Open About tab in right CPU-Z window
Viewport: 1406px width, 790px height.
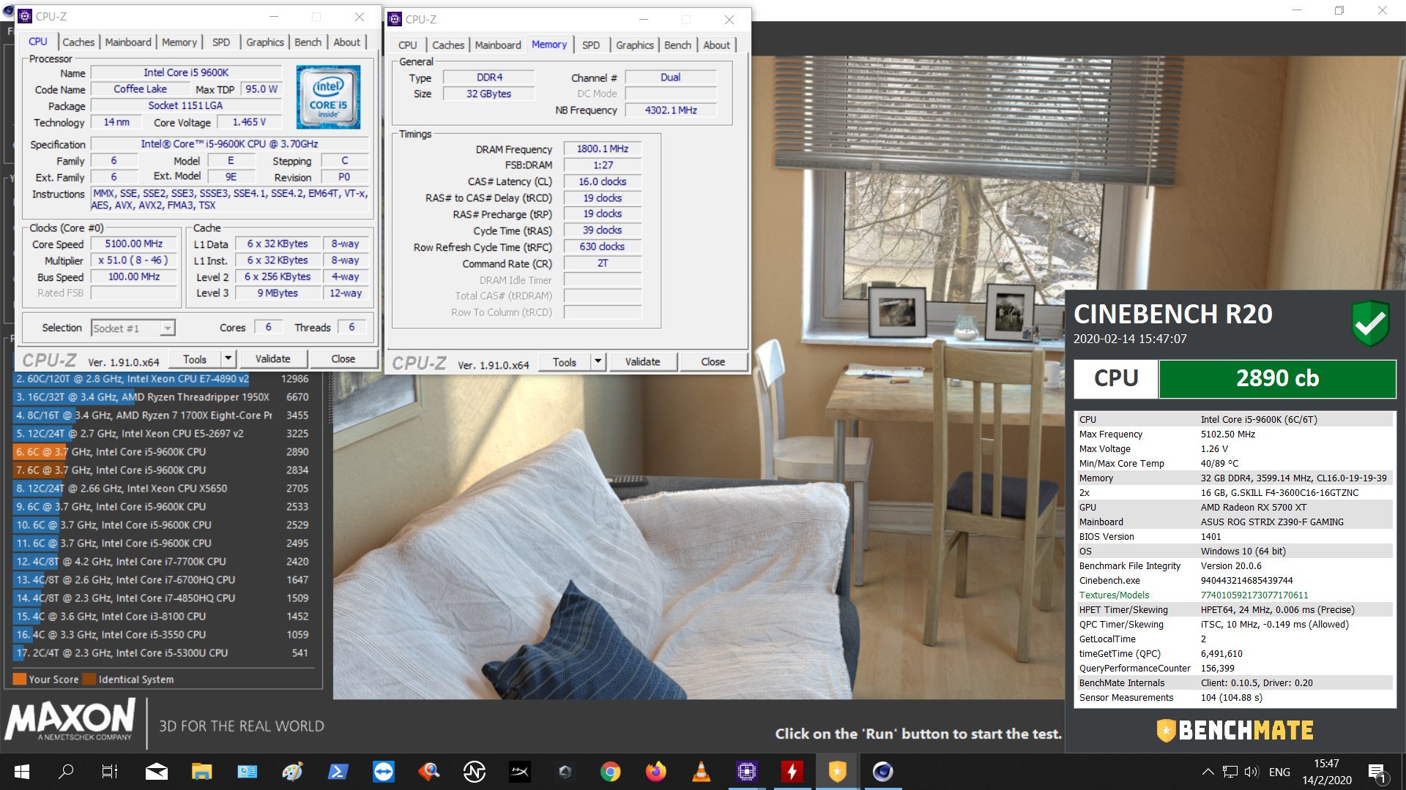point(717,45)
